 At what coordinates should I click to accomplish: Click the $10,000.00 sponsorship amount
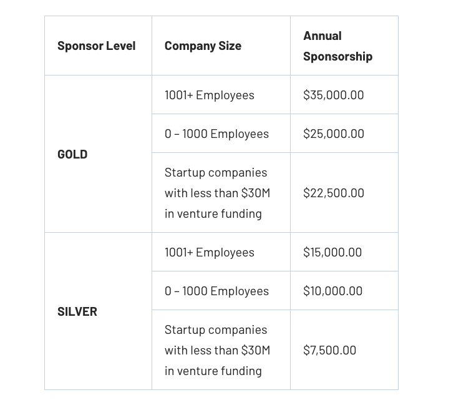click(332, 291)
